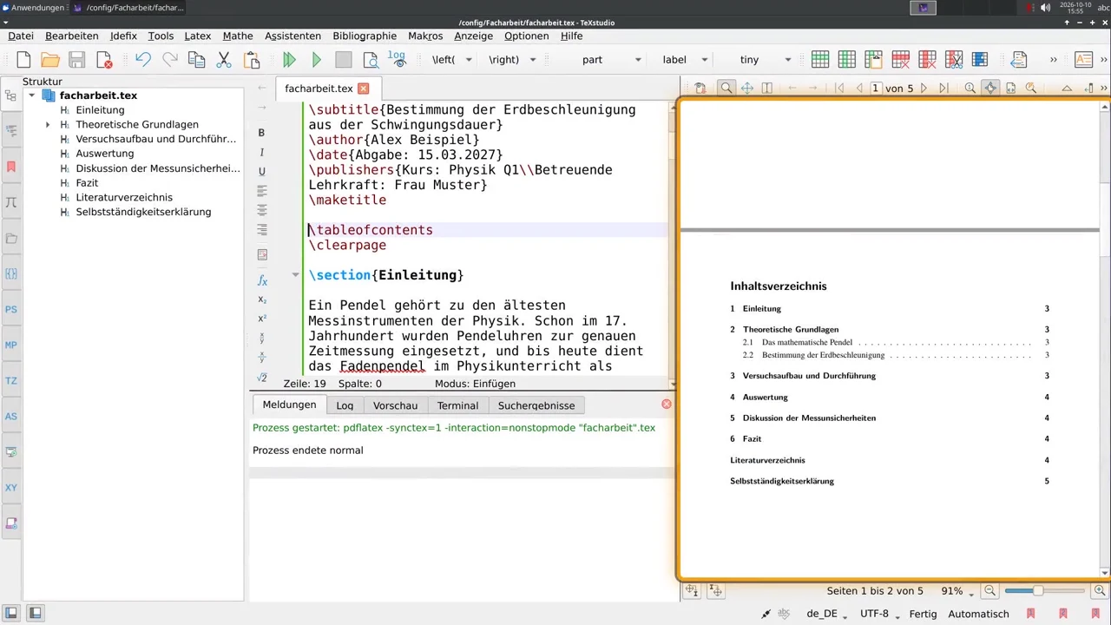The height and width of the screenshot is (625, 1111).
Task: Activate the magnifier tool in PDF viewer
Action: [x=726, y=88]
